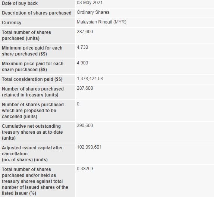This screenshot has height=197, width=214.
Task: Click the '03 May 2021' date value
Action: pos(89,3)
